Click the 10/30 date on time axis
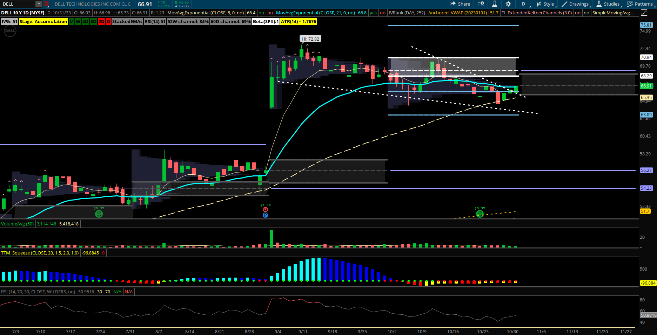 512,331
